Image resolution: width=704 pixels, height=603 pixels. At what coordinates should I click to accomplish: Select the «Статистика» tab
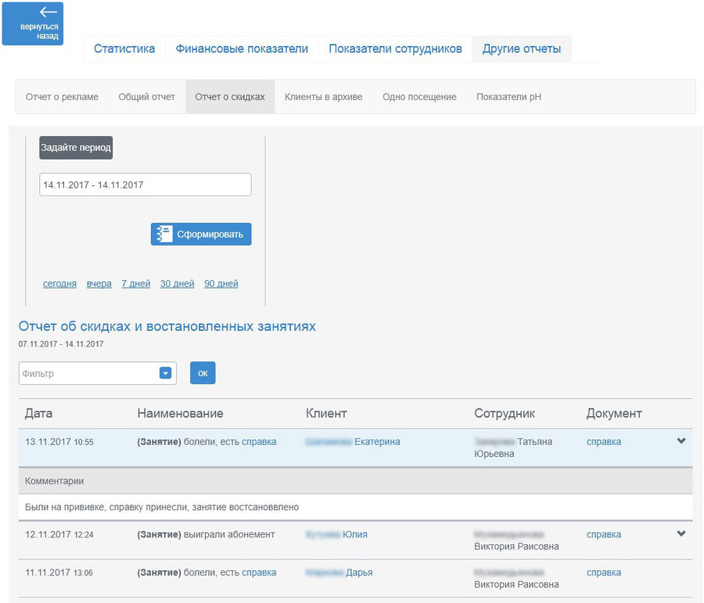click(124, 47)
